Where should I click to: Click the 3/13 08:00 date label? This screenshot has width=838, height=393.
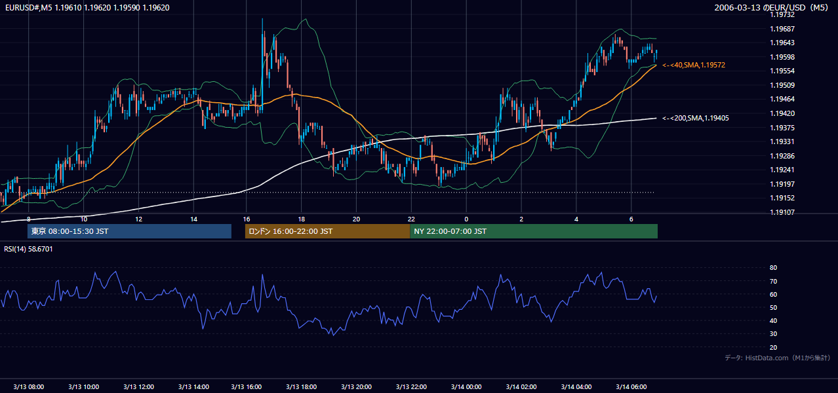coord(28,387)
